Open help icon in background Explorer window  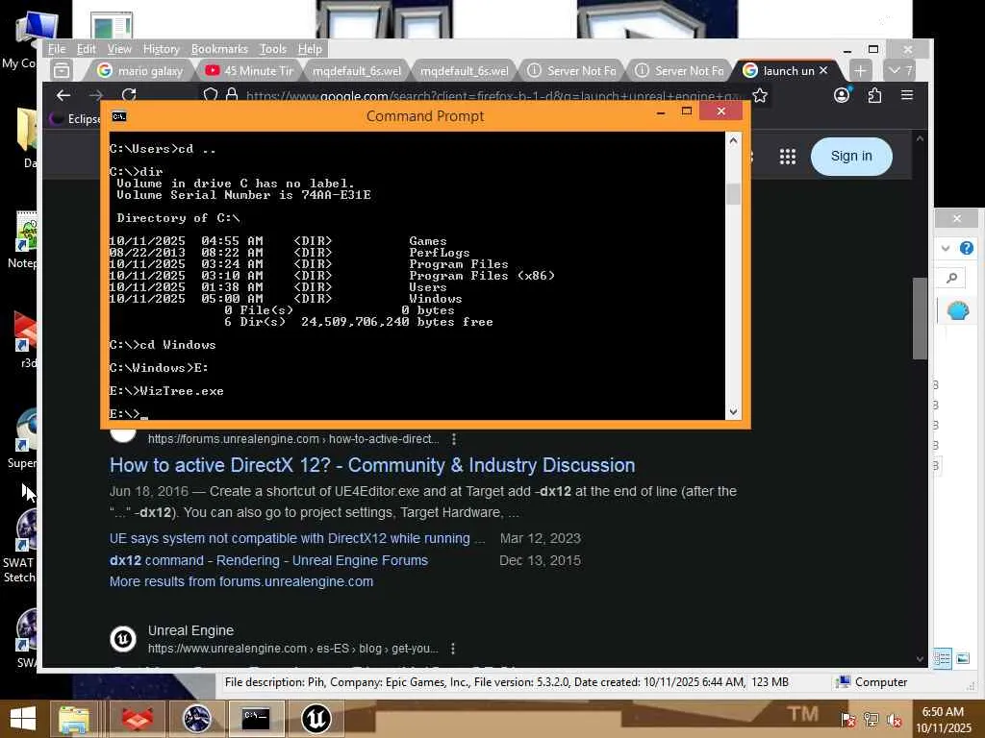coord(967,248)
